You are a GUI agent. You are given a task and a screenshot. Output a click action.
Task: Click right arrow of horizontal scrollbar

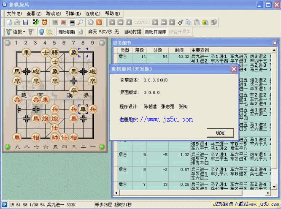[268, 193]
